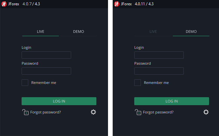Select the DEMO tab in 4.0.11 window
The width and height of the screenshot is (219, 136).
(191, 32)
